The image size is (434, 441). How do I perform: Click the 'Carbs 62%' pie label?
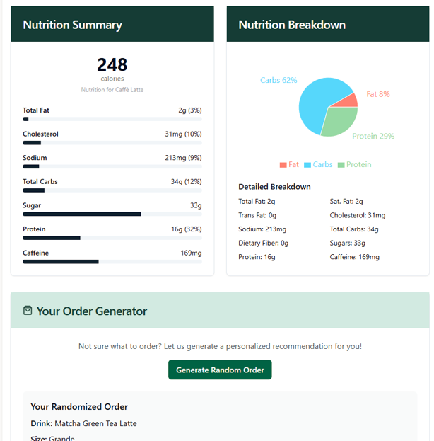(x=278, y=80)
